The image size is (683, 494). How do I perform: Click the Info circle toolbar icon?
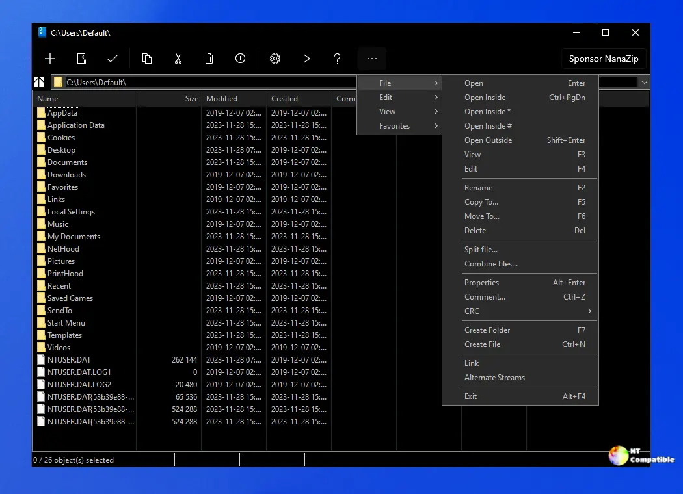click(x=240, y=58)
